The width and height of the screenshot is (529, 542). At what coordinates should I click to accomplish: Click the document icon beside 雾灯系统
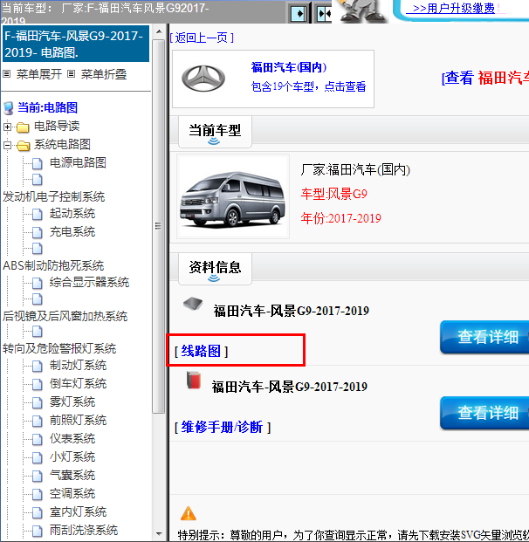coord(38,403)
